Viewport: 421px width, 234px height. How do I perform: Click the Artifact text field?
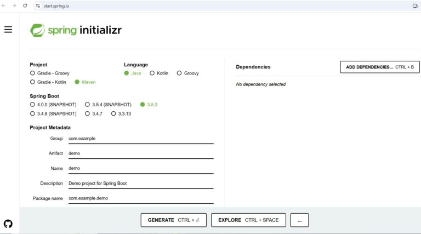click(140, 153)
